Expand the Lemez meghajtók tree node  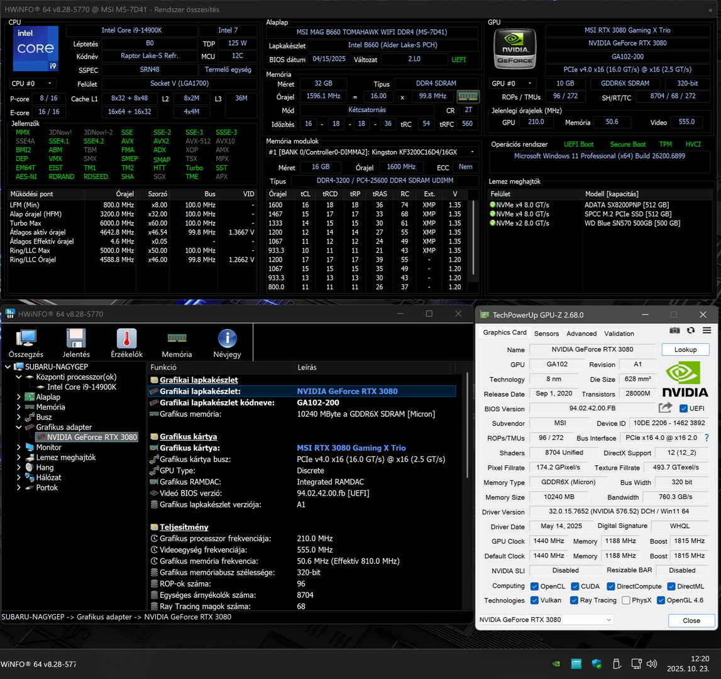[x=19, y=457]
